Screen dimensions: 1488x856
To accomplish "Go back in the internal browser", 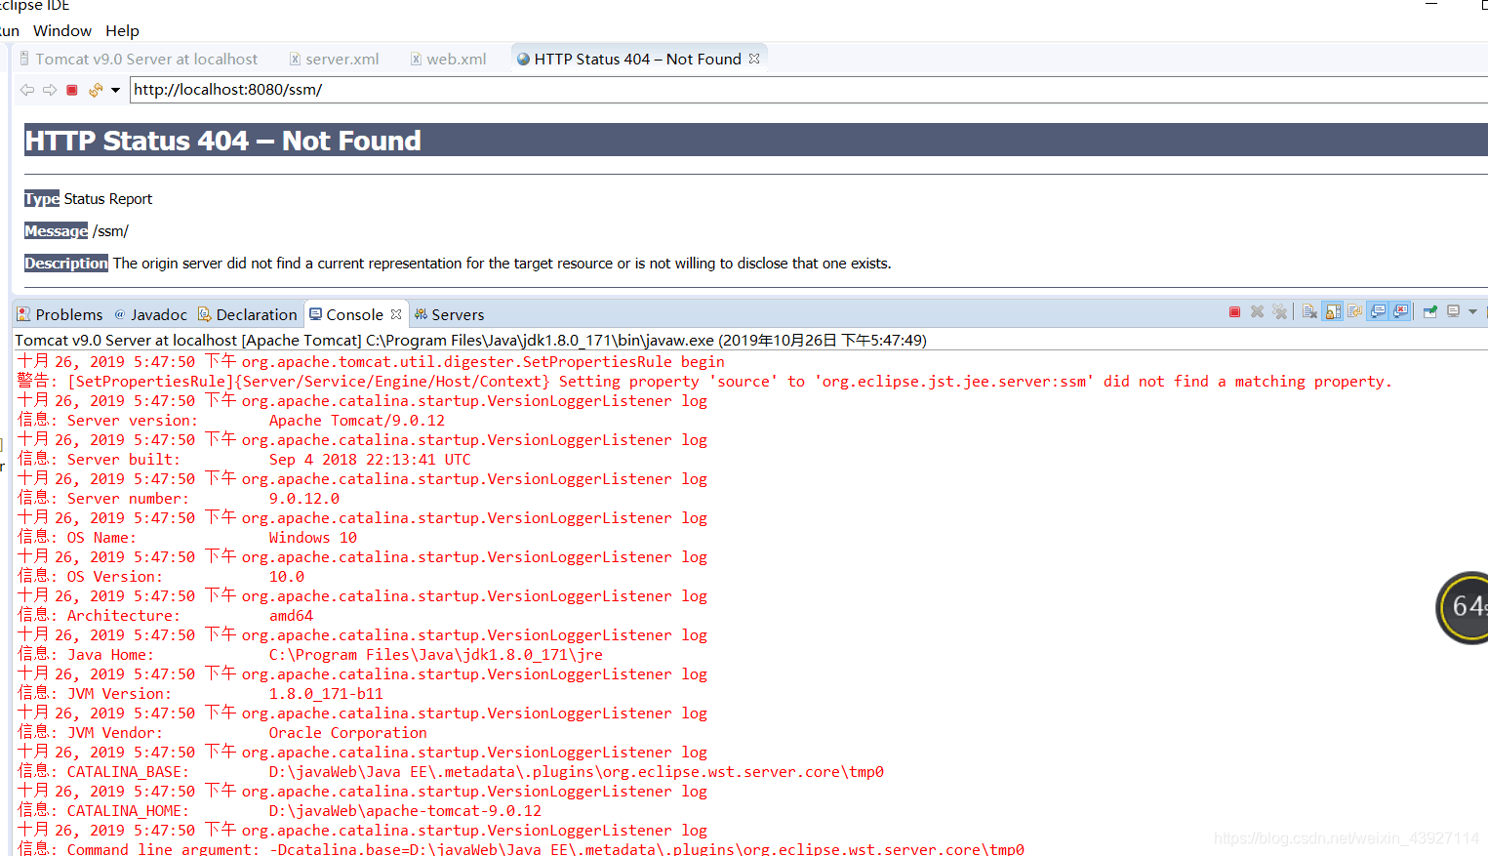I will point(27,90).
